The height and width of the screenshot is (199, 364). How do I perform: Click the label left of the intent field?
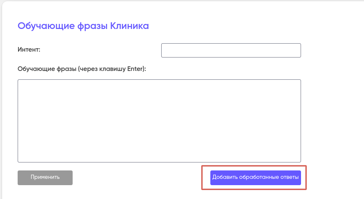click(29, 50)
